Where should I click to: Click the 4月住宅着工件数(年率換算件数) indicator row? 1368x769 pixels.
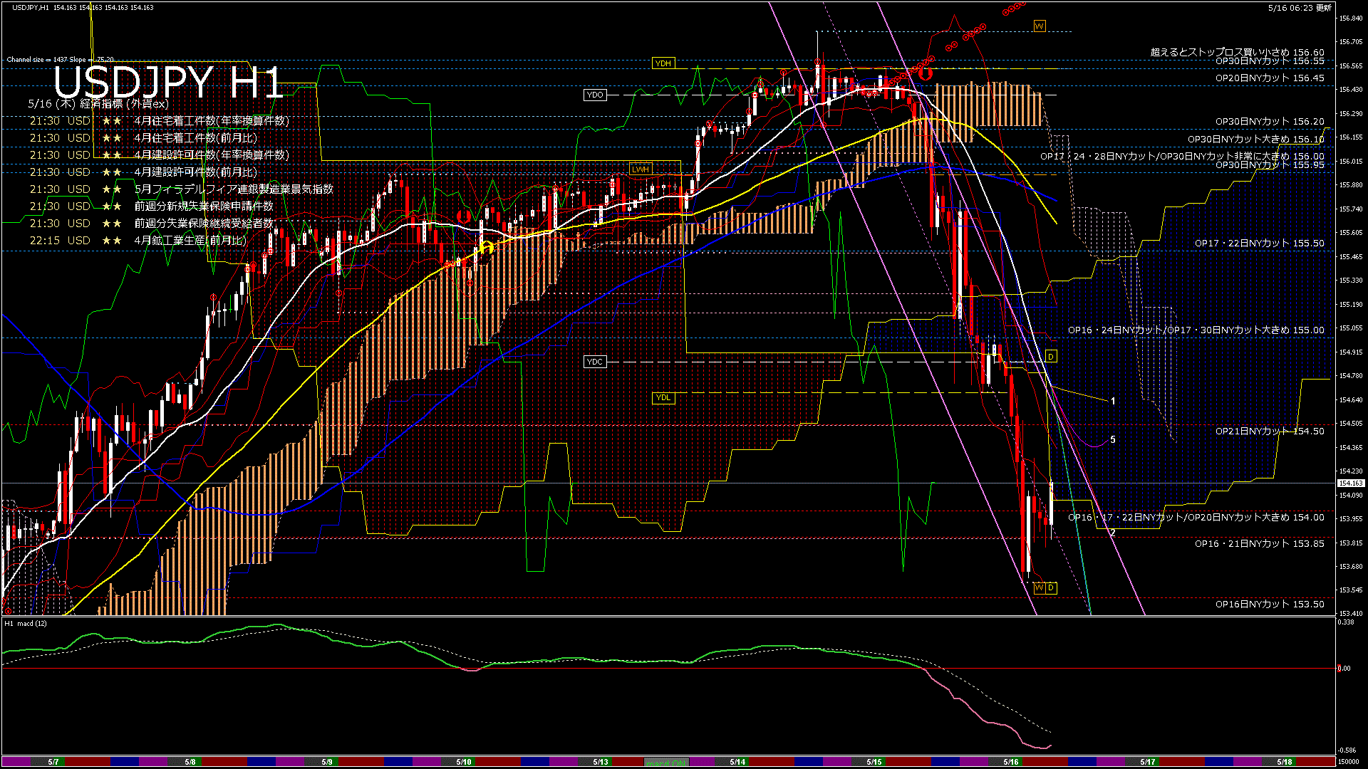[x=160, y=121]
